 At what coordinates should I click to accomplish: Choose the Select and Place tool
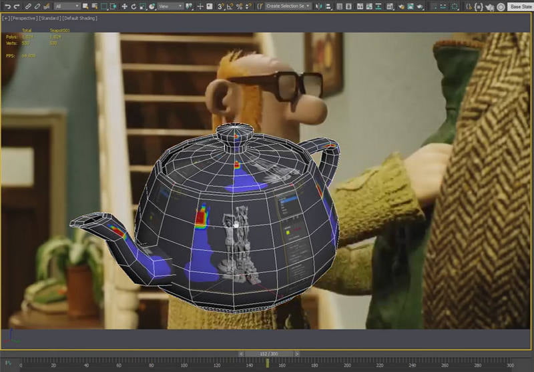[x=152, y=7]
